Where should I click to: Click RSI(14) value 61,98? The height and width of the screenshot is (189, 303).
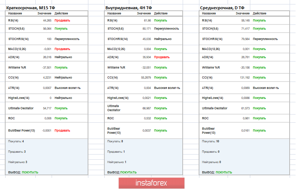click(147, 20)
